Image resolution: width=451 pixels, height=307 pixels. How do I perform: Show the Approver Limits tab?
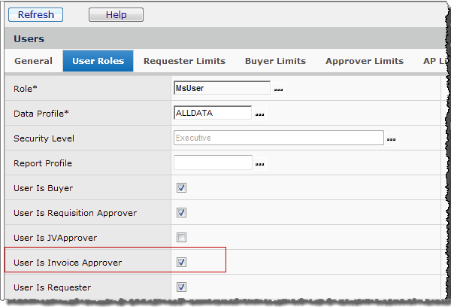[364, 61]
